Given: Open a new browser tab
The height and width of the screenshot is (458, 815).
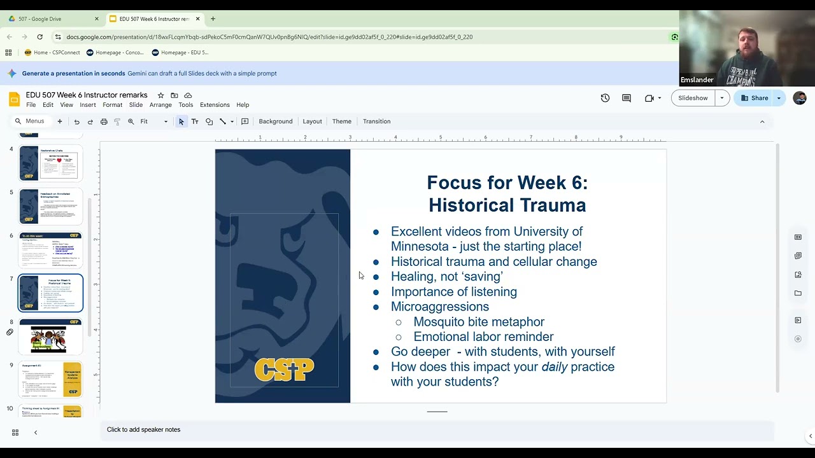Looking at the screenshot, I should [x=213, y=19].
